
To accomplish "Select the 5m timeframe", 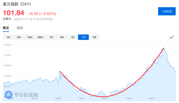I will click(x=19, y=37).
